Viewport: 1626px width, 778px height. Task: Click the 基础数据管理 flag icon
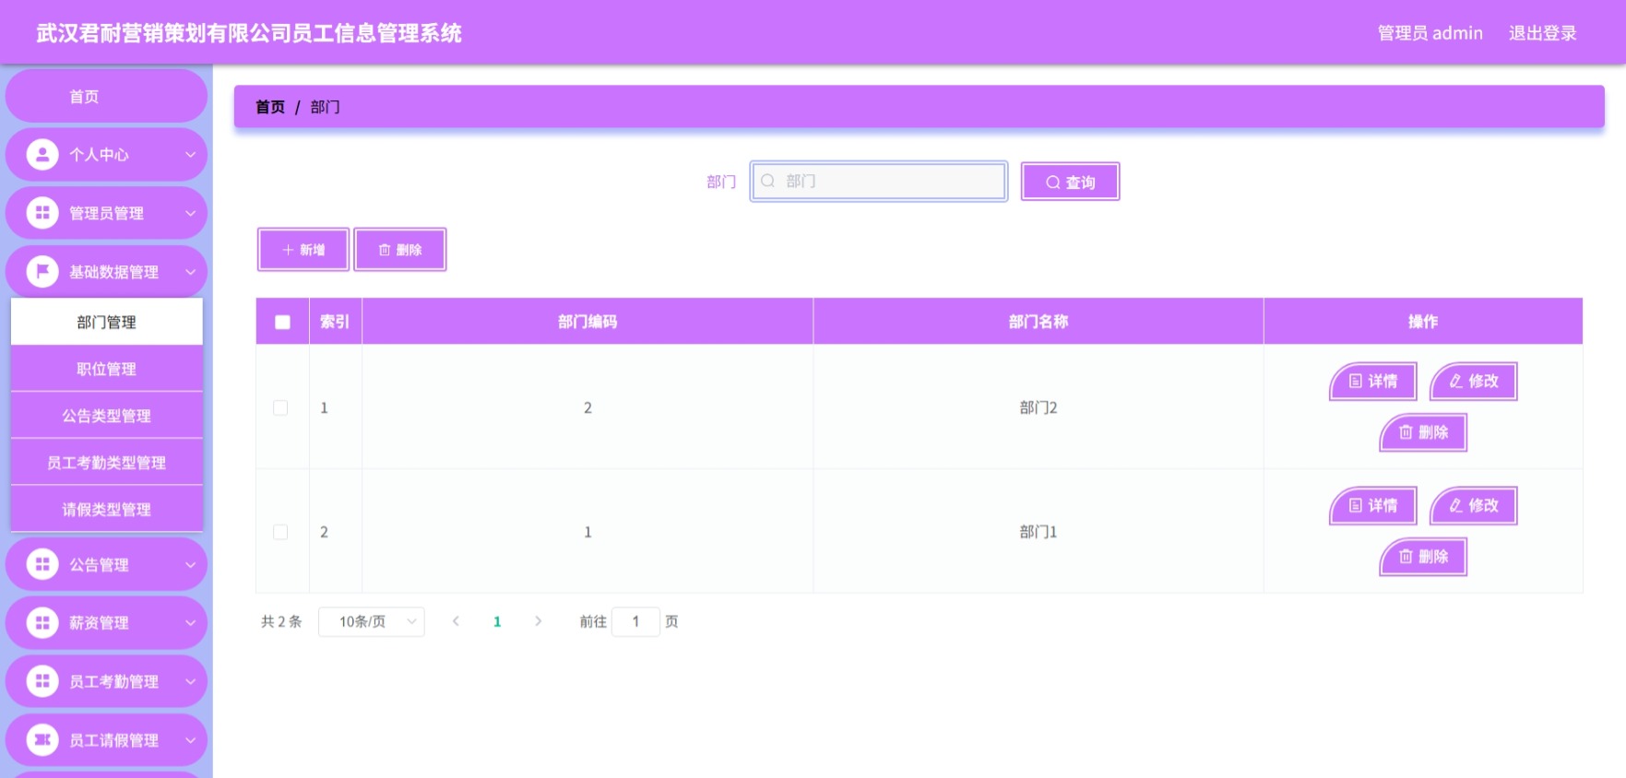point(42,271)
